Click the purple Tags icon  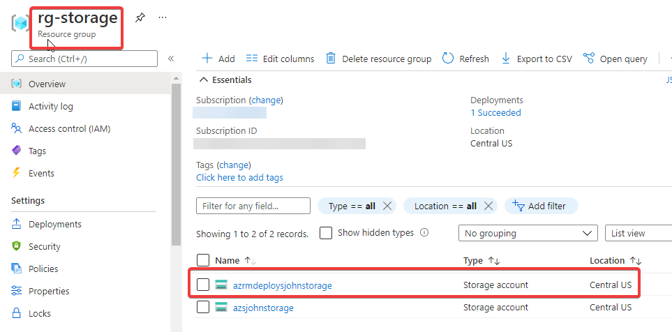click(x=16, y=151)
